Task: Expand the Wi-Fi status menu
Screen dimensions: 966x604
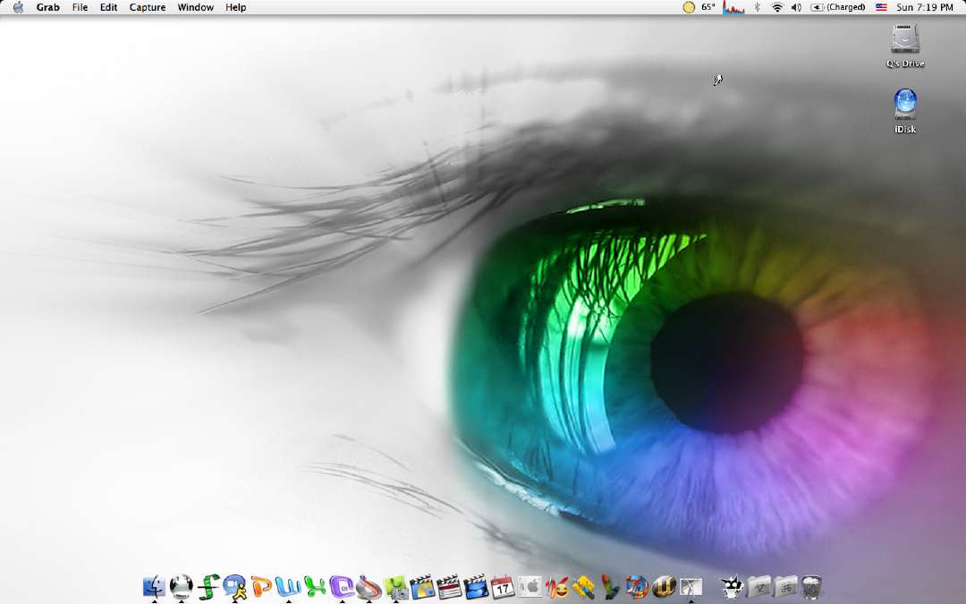Action: pos(776,7)
